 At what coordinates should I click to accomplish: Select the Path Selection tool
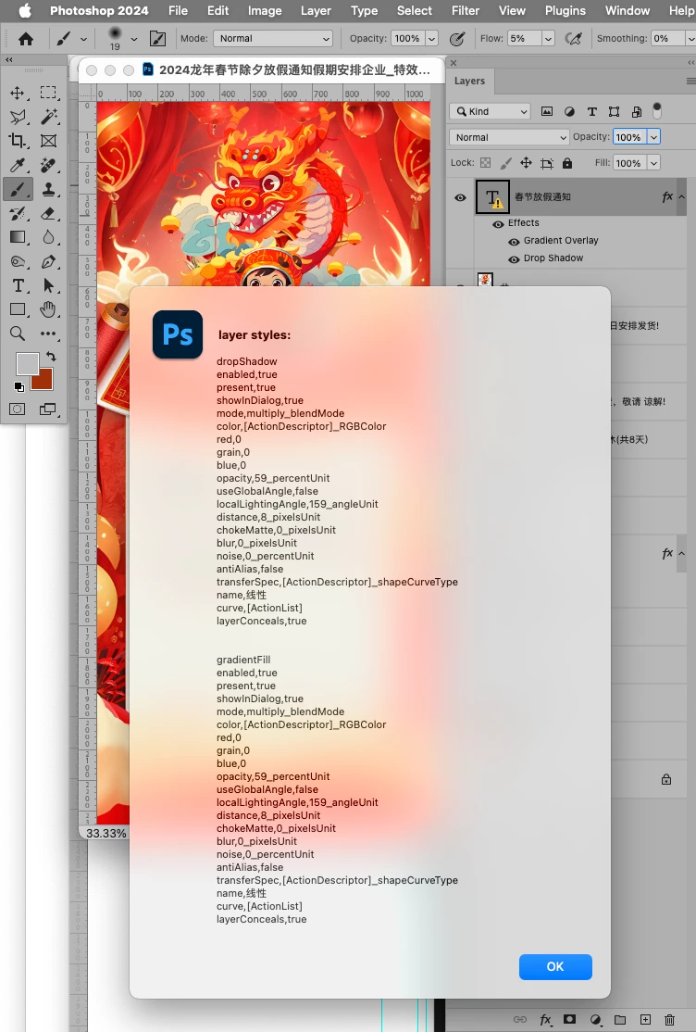pyautogui.click(x=48, y=285)
